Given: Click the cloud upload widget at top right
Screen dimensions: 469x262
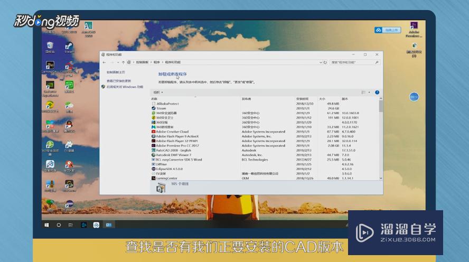Looking at the screenshot, I should 388,30.
